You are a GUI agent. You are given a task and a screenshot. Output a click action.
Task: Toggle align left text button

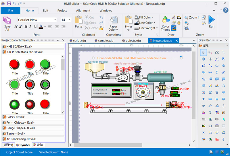[50, 27]
